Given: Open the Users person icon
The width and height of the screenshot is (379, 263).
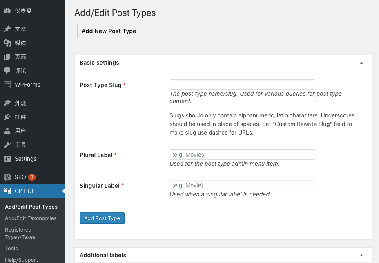Looking at the screenshot, I should pyautogui.click(x=7, y=131).
